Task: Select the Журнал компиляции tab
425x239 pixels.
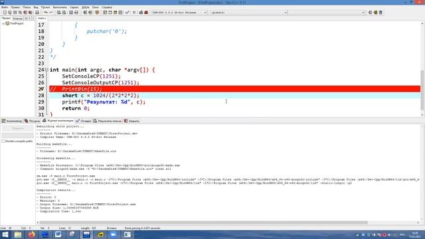Action: point(58,121)
